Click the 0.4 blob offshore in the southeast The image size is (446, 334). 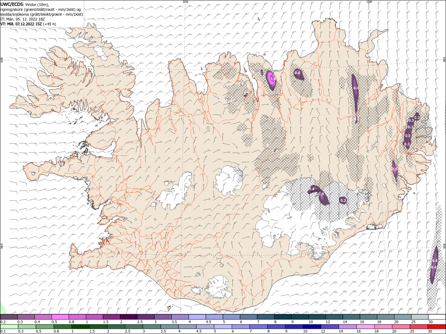tap(434, 264)
